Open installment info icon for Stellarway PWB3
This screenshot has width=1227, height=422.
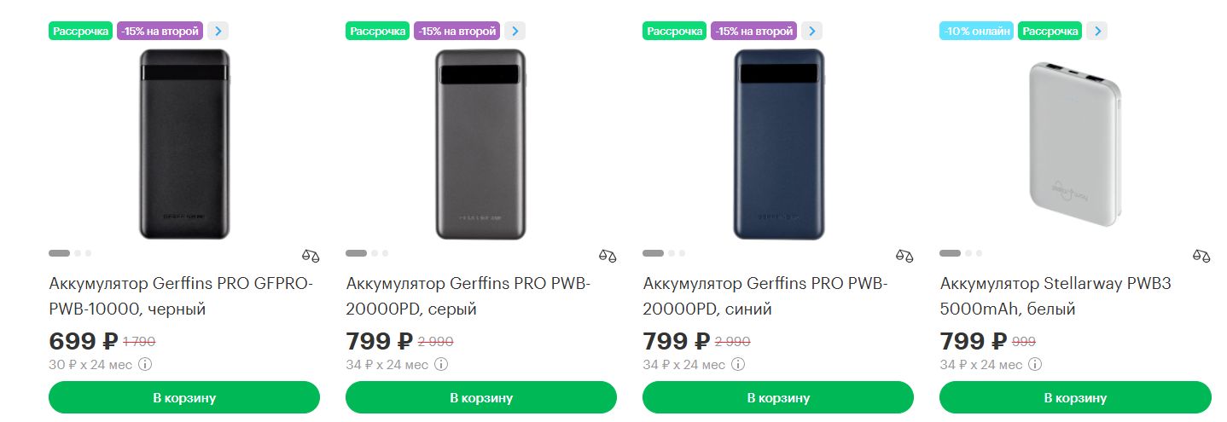tap(1035, 365)
